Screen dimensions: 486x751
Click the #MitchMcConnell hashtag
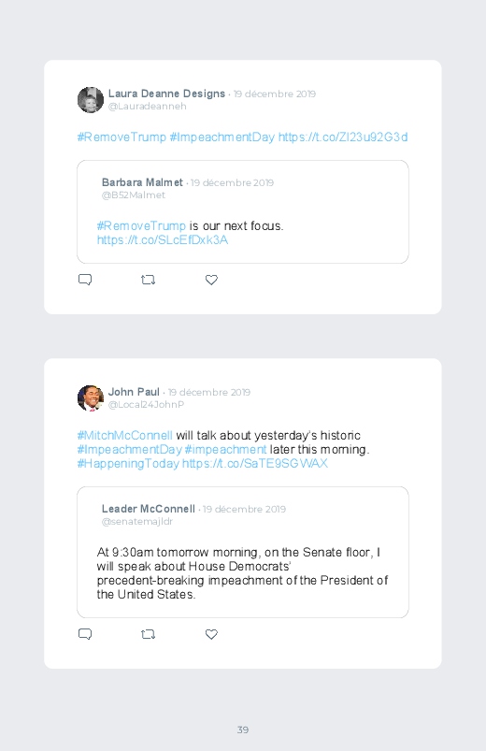124,436
